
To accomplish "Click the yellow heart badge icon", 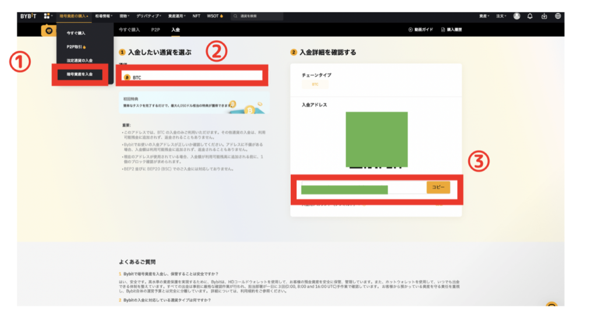I will point(48,30).
